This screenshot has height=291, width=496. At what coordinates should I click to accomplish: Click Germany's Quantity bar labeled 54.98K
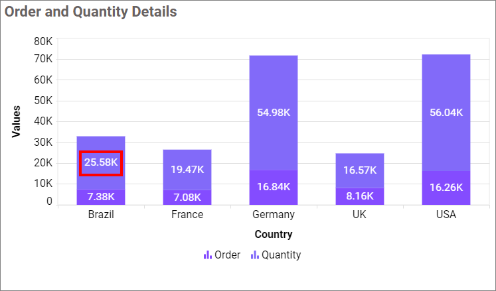click(x=274, y=112)
